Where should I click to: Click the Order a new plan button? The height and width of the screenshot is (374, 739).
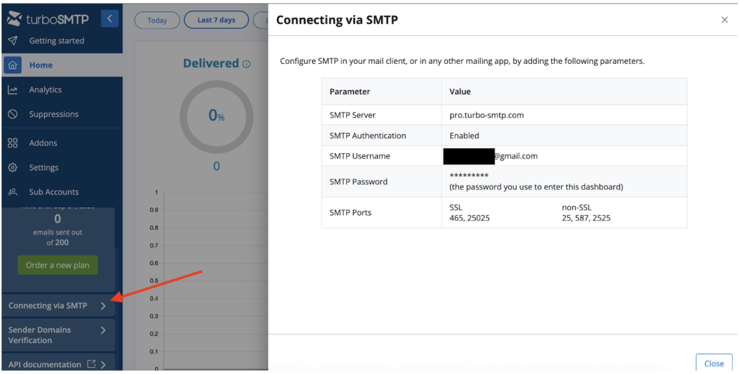tap(57, 265)
